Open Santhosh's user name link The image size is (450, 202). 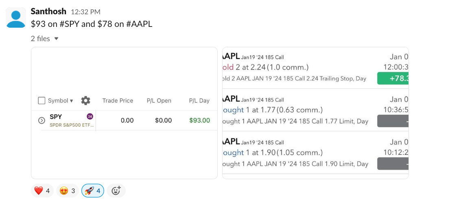[49, 11]
